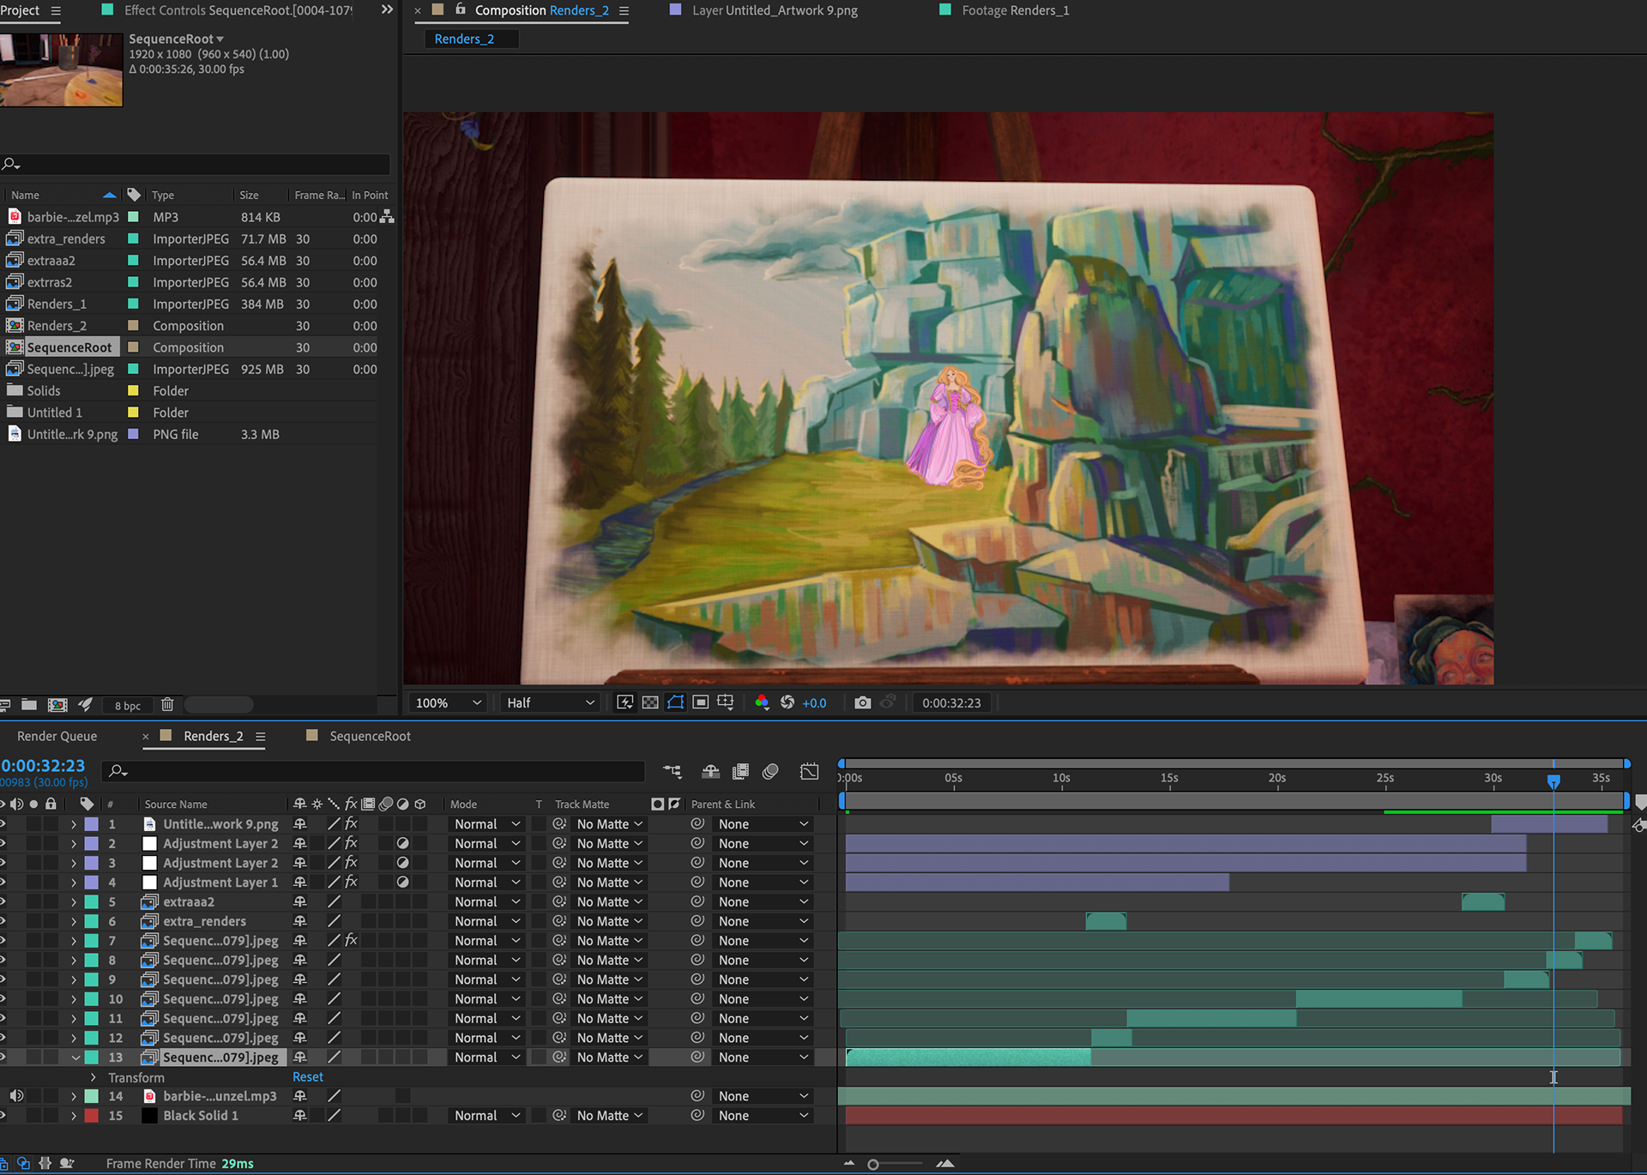Screen dimensions: 1647x1175
Task: Open the Renders_2 timeline panel menu
Action: pyautogui.click(x=260, y=737)
